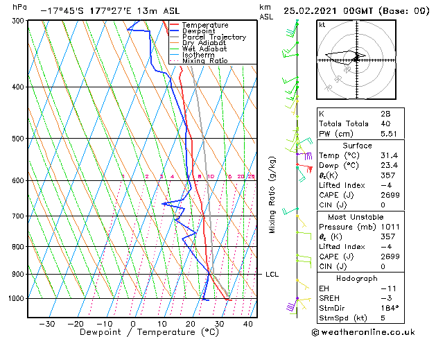Click the Surface Dewp value 23.4
Image resolution: width=436 pixels, height=337 pixels.
pyautogui.click(x=390, y=166)
